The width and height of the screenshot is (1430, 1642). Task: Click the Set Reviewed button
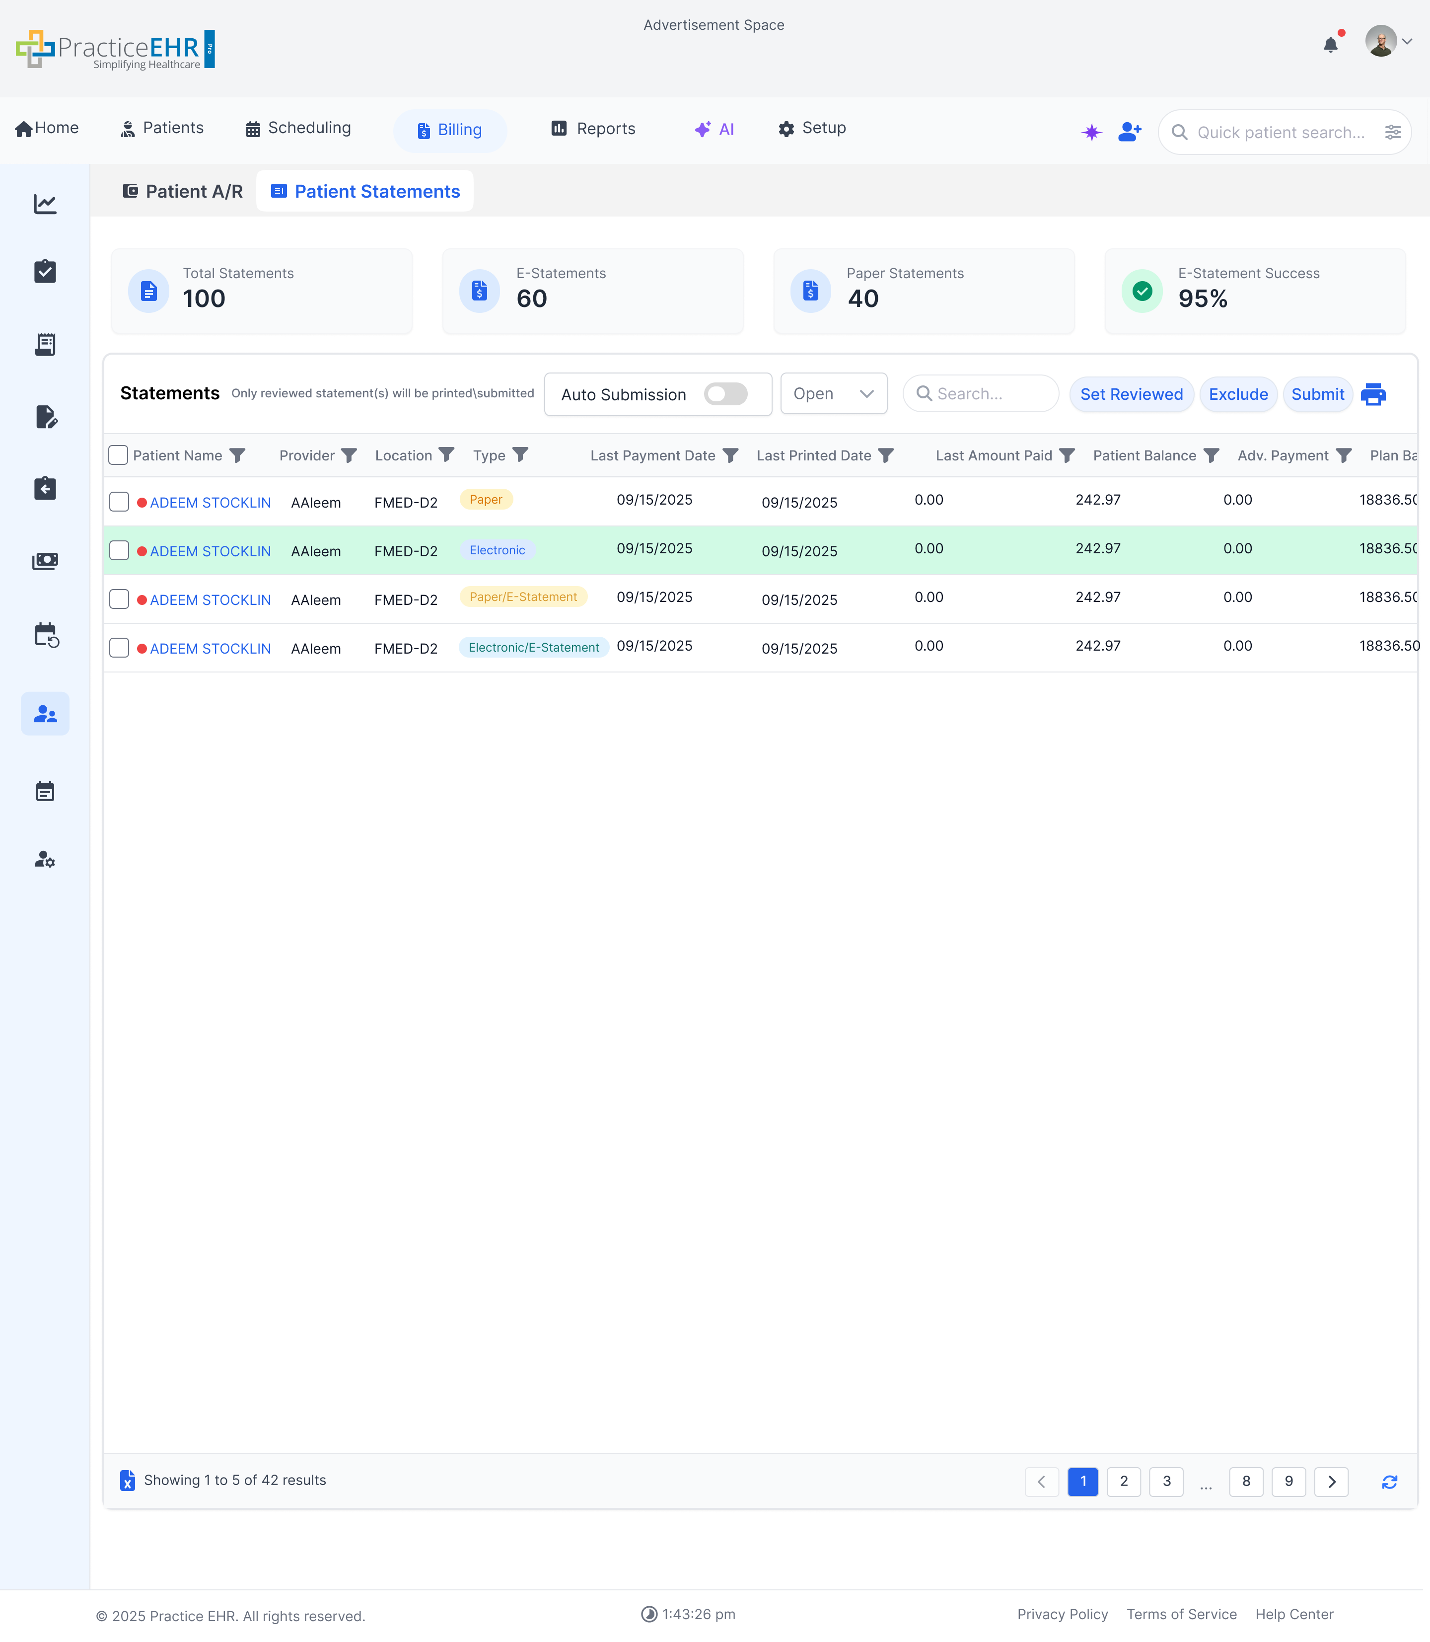point(1132,393)
